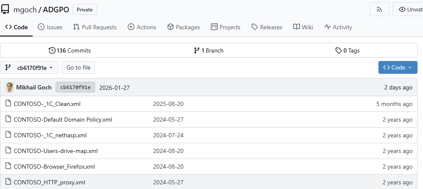
Task: Switch to the Projects tab
Action: point(226,27)
